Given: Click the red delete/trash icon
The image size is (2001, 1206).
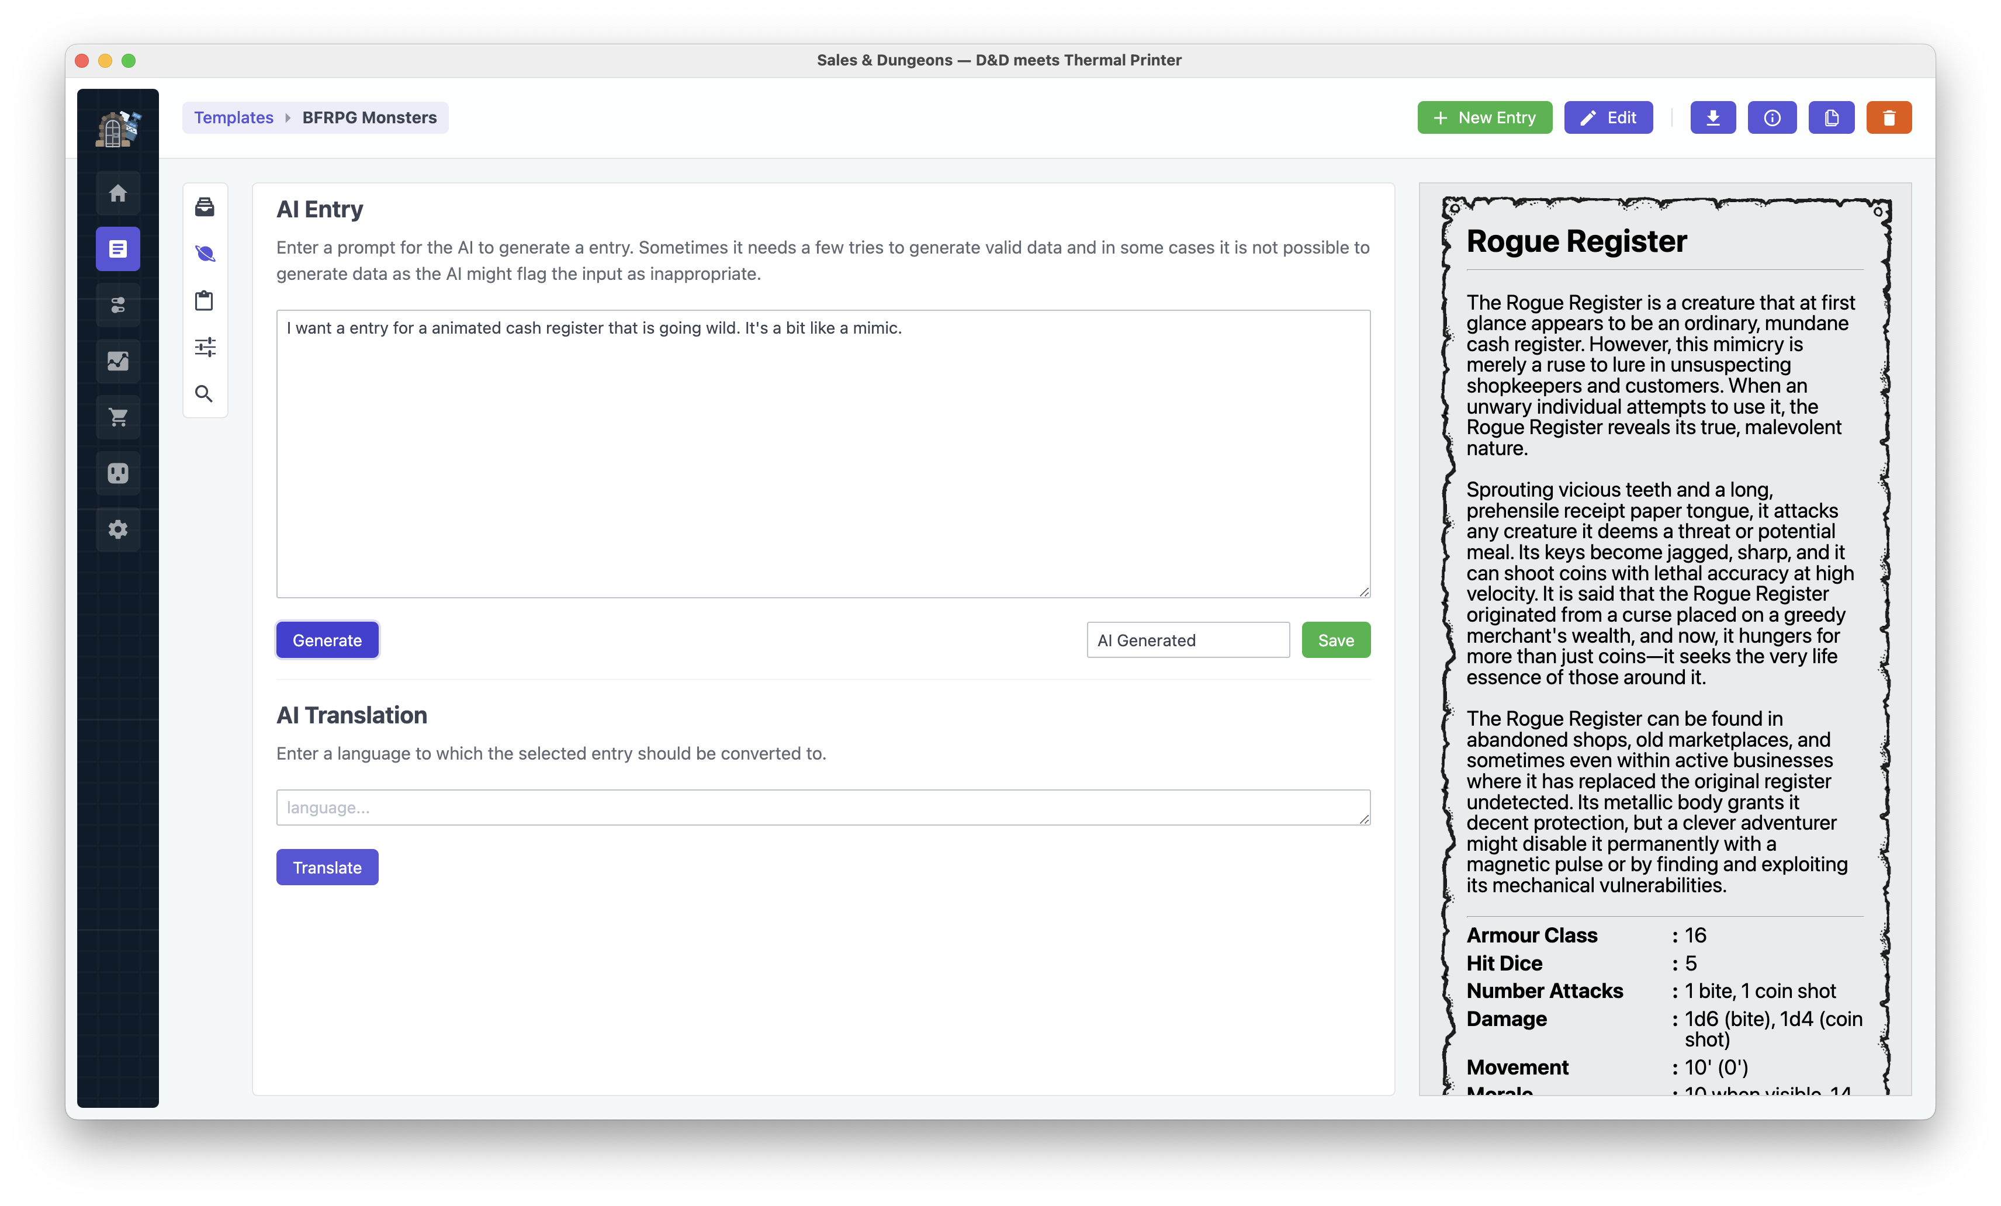Looking at the screenshot, I should pyautogui.click(x=1888, y=117).
